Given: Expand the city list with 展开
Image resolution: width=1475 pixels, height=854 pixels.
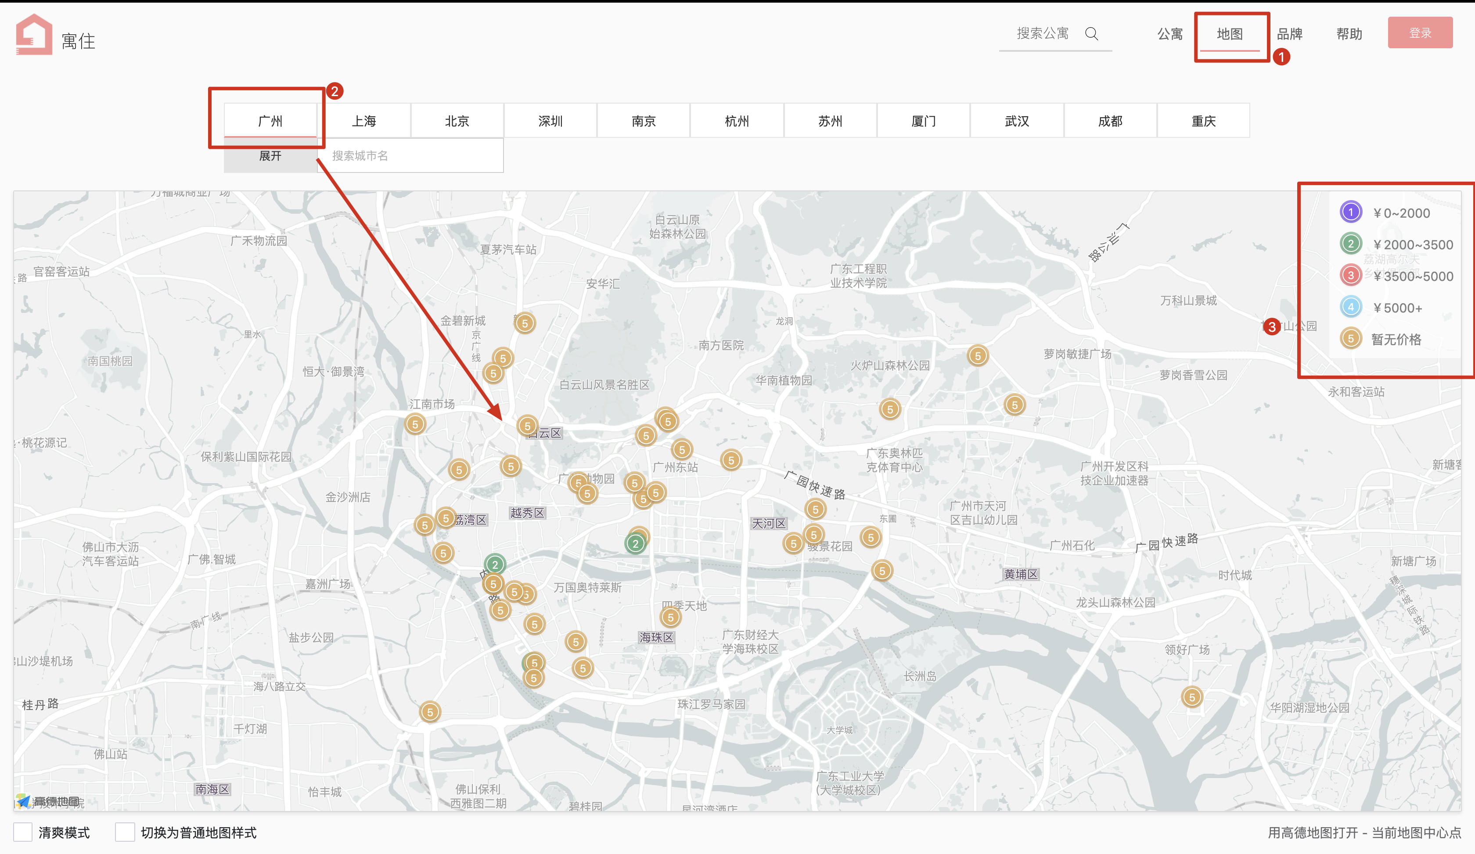Looking at the screenshot, I should 270,156.
